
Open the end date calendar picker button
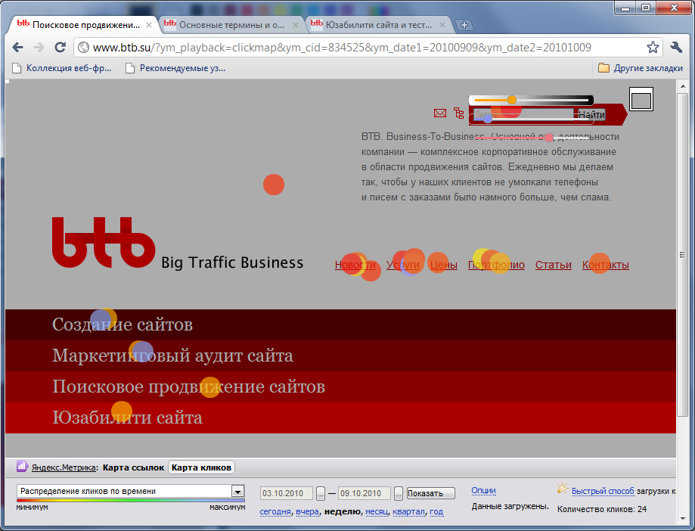[399, 493]
